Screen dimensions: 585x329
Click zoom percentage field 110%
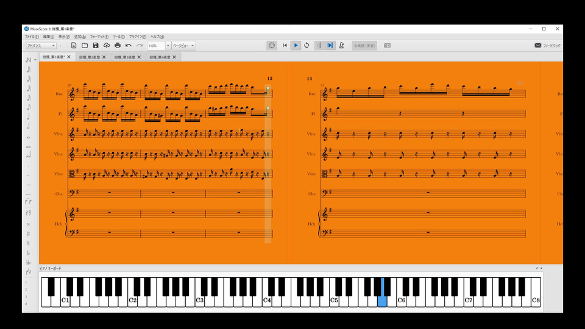pos(156,46)
